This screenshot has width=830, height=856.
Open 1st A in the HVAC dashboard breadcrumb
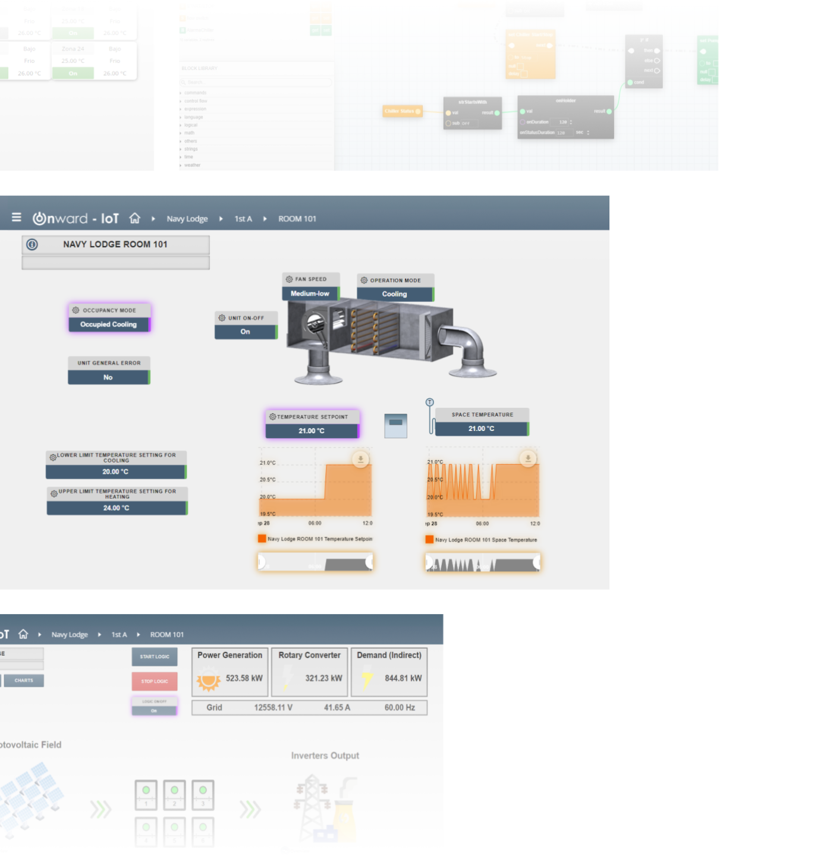click(x=243, y=219)
